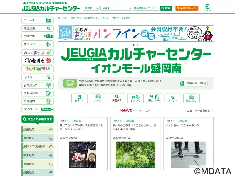Screen dimensions: 235x176
Task: Open ニュース一覧を見る link
Action: 200,111
